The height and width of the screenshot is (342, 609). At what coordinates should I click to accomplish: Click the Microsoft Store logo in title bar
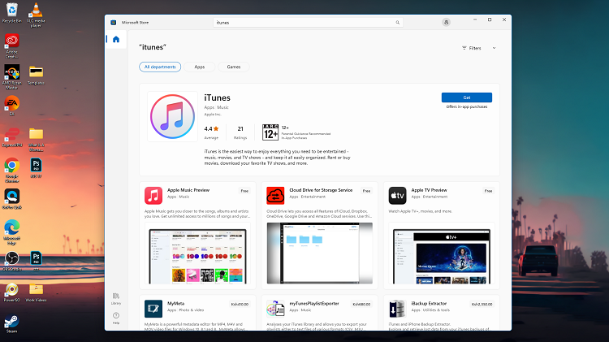[114, 23]
